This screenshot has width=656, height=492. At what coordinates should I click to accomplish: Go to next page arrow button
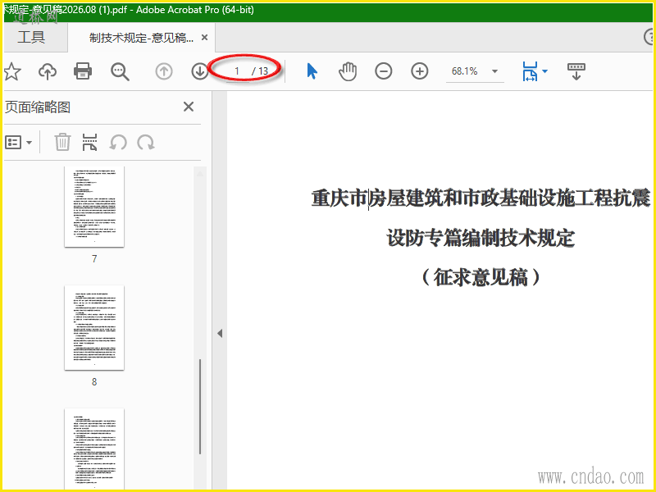click(200, 71)
